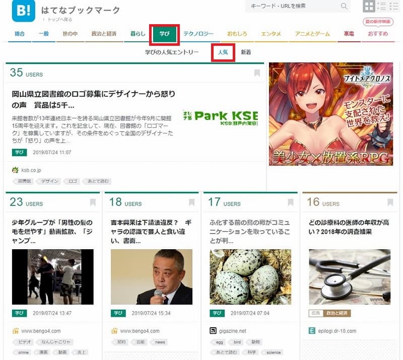Click favicon of bengo4 under 23 users entry
Screen dimensions: 403x360
tap(16, 331)
